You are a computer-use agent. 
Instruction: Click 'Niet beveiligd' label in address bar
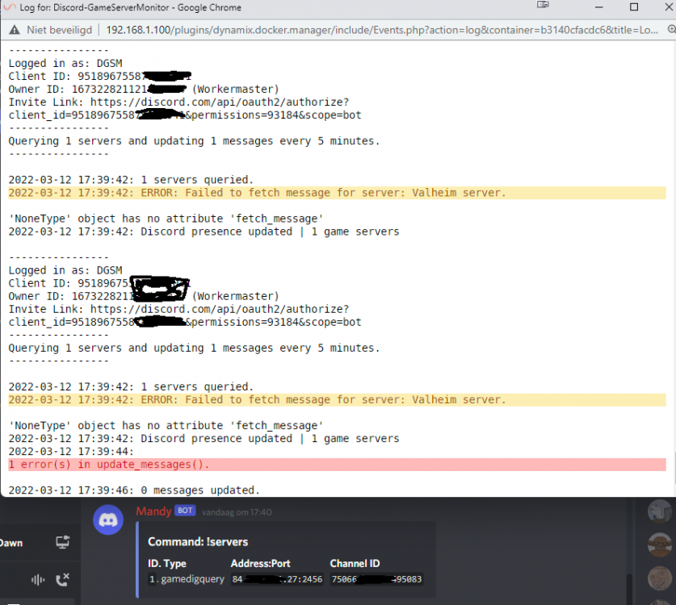coord(59,30)
